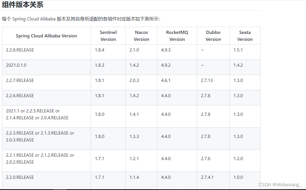Click Sentinel 1.7.1 in the 2.2.1.RELEASE row
Image resolution: width=306 pixels, height=190 pixels.
point(100,159)
